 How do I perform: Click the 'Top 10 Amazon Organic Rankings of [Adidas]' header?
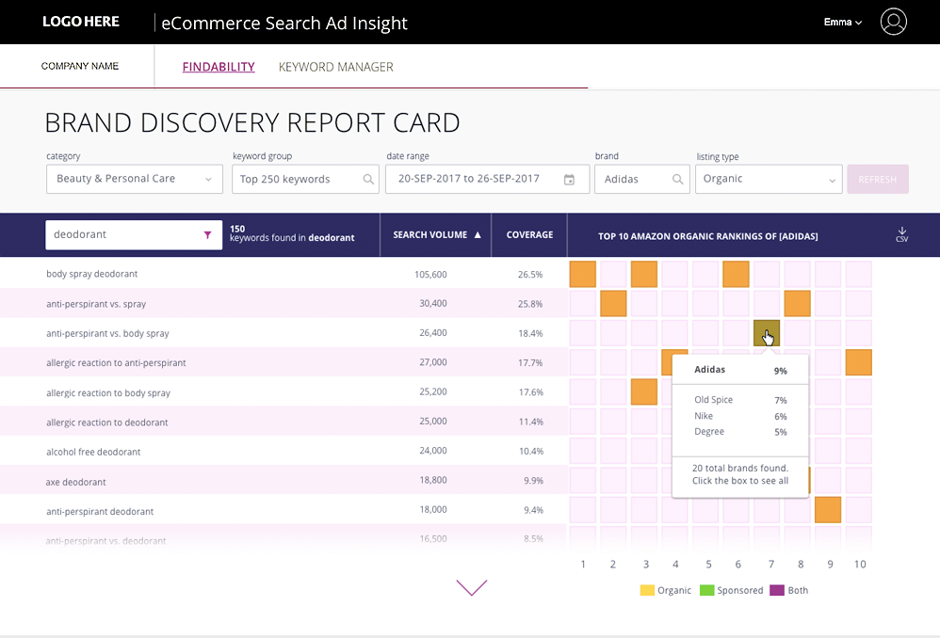(x=708, y=236)
